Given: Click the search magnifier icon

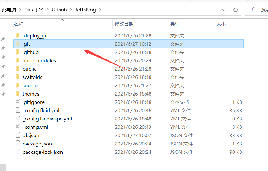Looking at the screenshot, I should [x=253, y=10].
